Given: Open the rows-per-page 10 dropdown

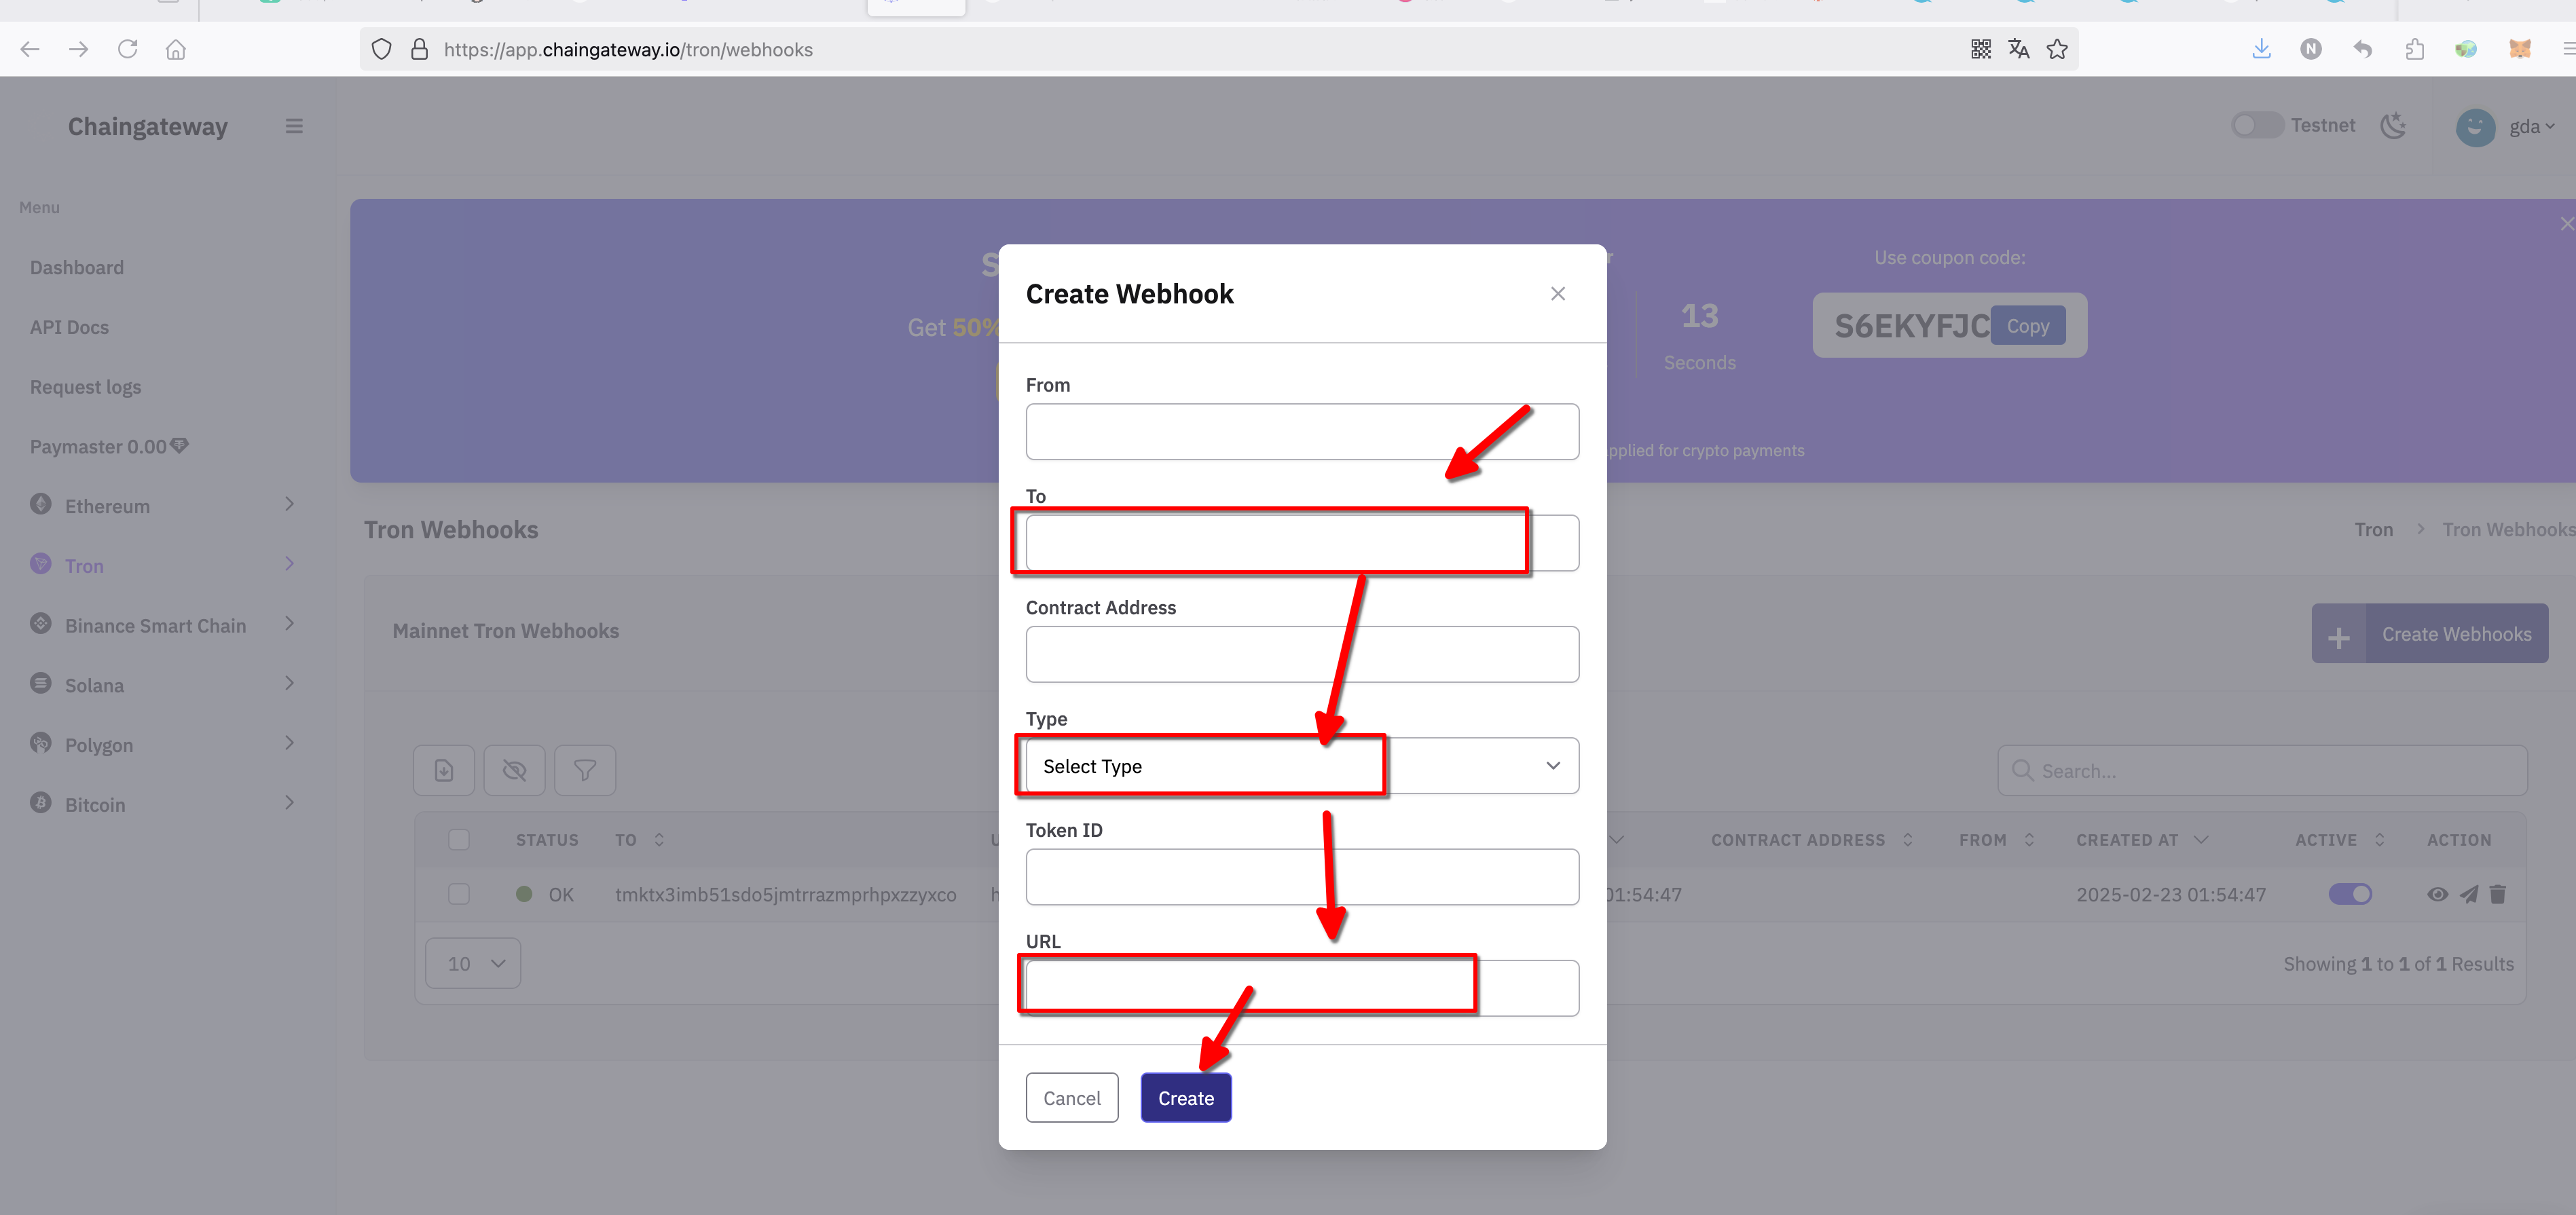Looking at the screenshot, I should [473, 964].
